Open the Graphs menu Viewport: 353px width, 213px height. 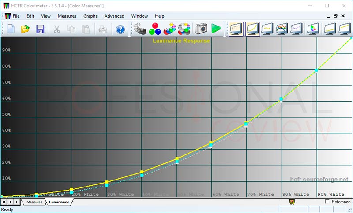coord(90,16)
